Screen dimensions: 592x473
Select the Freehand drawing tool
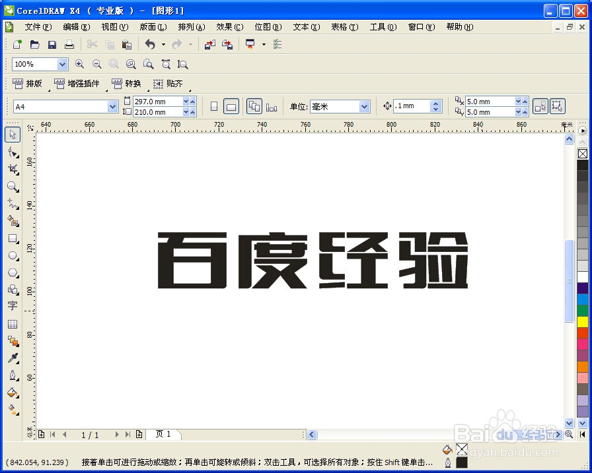point(13,204)
